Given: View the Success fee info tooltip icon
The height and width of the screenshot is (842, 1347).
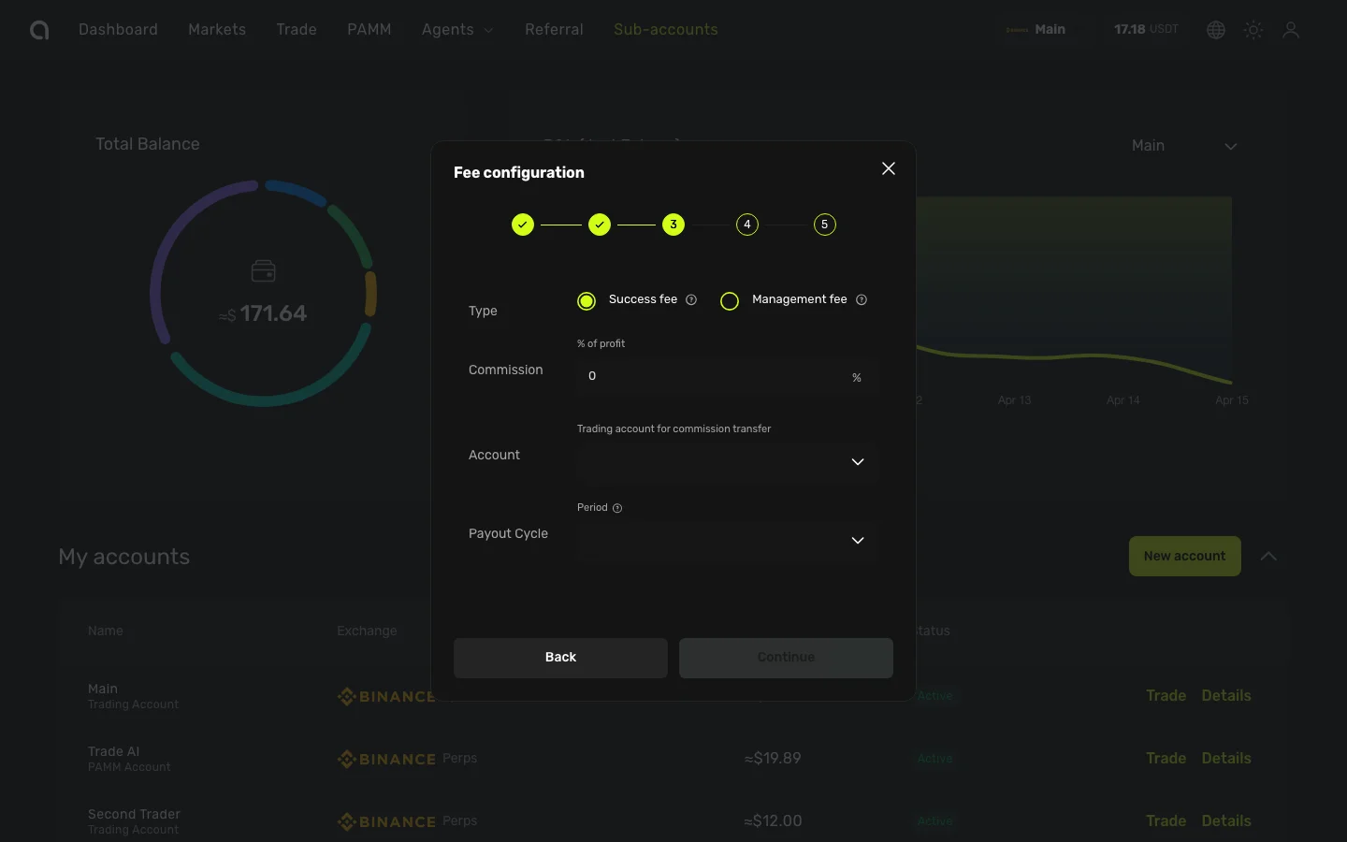Looking at the screenshot, I should [x=691, y=299].
